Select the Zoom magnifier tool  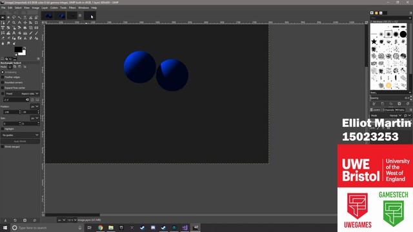pos(14,23)
